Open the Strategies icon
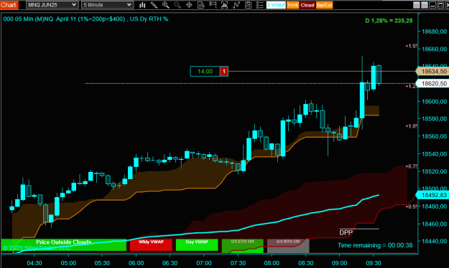 (x=249, y=5)
